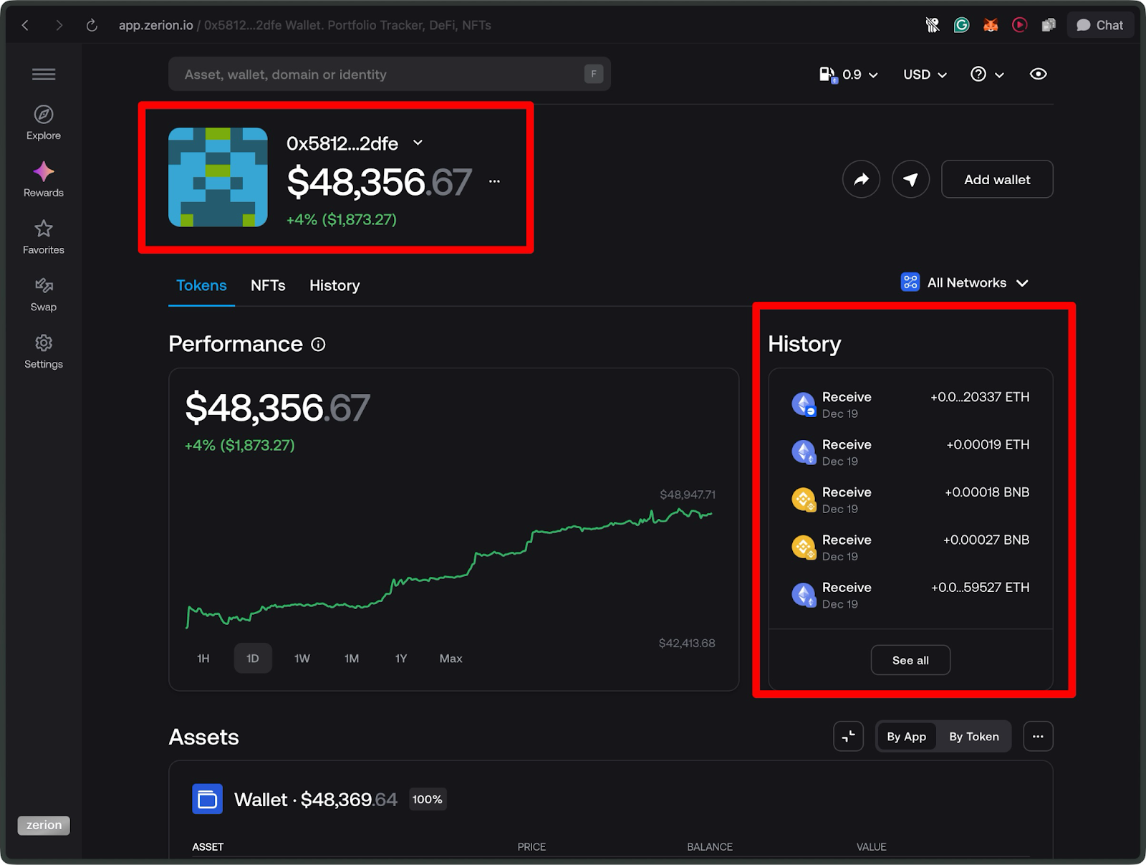Expand the 0x5812...2dfe wallet chevron

click(417, 143)
